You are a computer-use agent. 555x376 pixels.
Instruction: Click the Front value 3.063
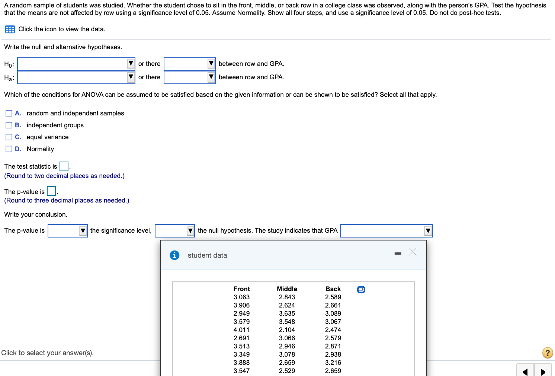point(241,297)
